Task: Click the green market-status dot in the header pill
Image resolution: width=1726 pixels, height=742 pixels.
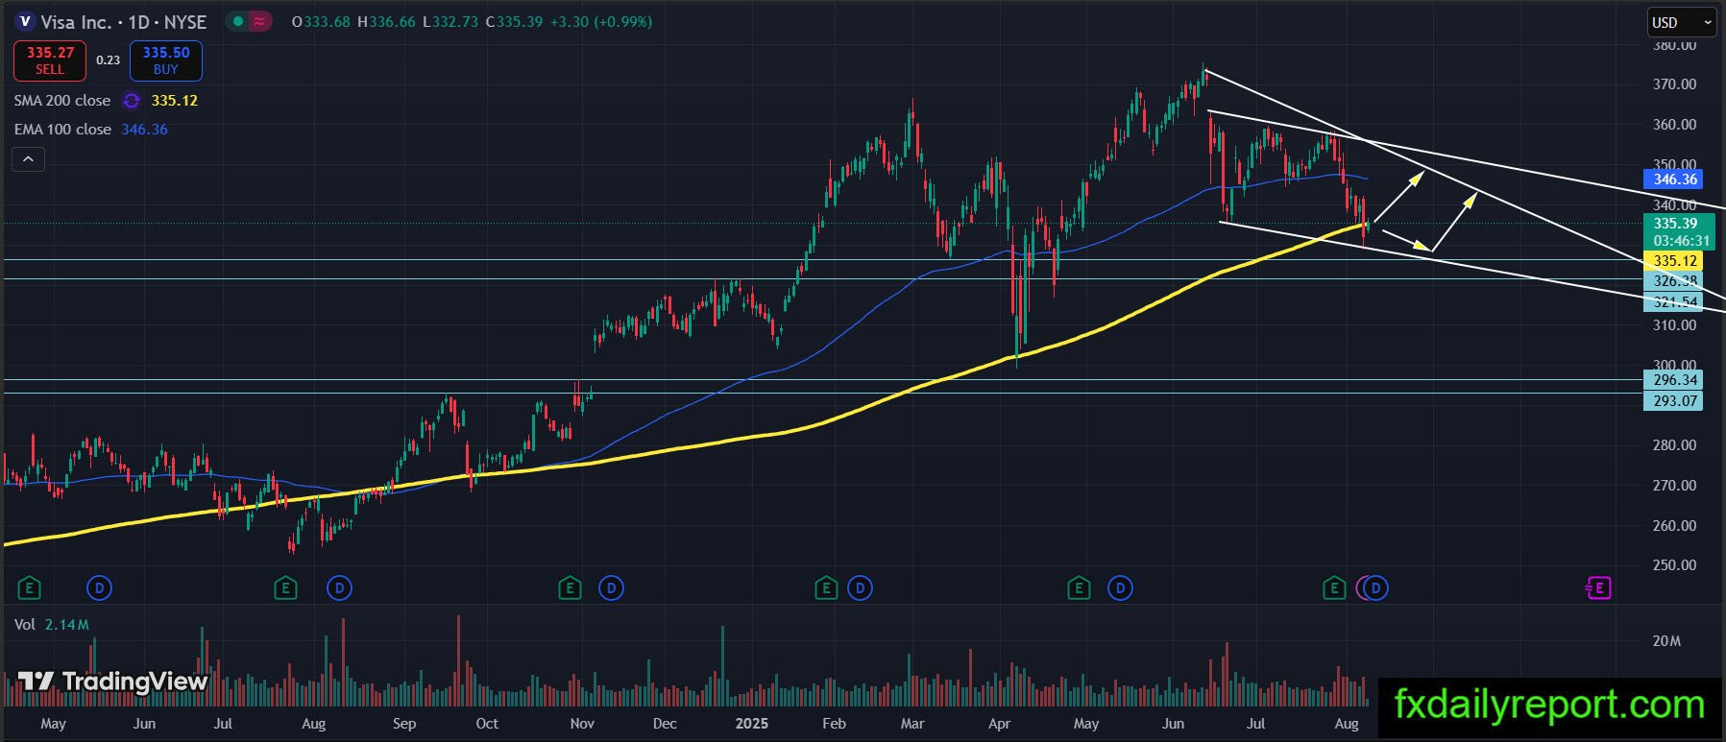Action: (237, 21)
